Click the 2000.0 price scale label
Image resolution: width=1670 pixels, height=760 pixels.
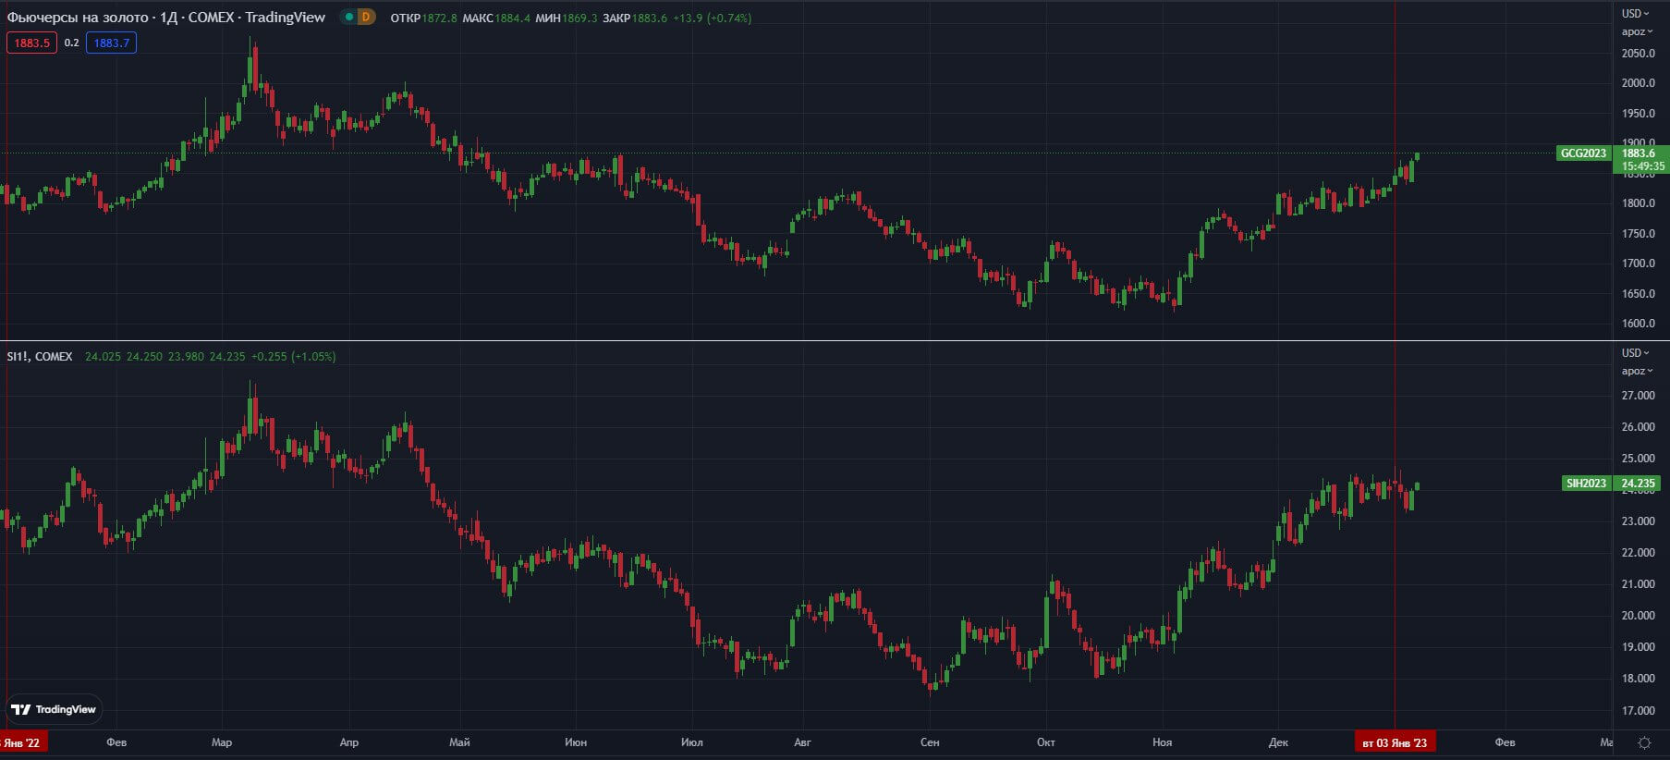pyautogui.click(x=1638, y=83)
